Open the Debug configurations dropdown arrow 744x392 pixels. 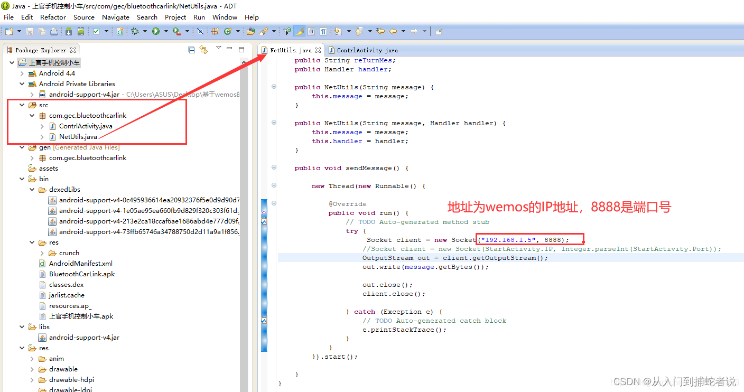(x=145, y=31)
